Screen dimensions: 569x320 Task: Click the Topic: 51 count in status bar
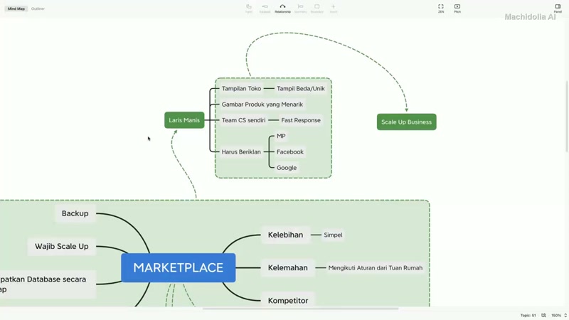coord(528,315)
